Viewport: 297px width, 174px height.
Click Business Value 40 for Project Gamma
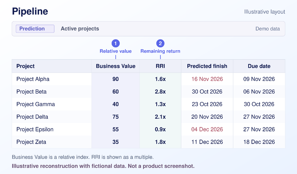tap(115, 104)
